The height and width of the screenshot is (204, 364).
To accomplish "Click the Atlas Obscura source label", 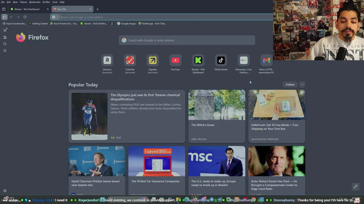I will [x=199, y=139].
